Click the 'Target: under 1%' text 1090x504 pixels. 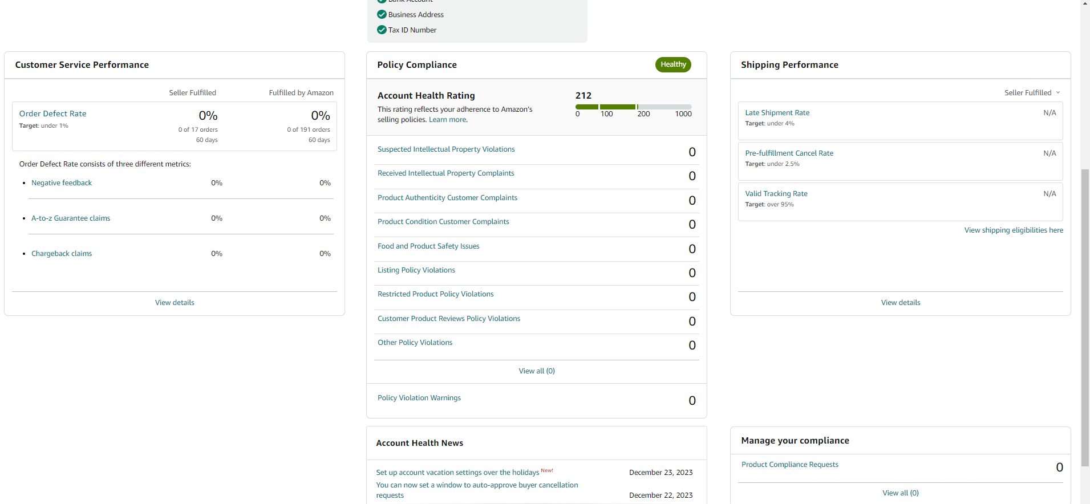[x=43, y=126]
